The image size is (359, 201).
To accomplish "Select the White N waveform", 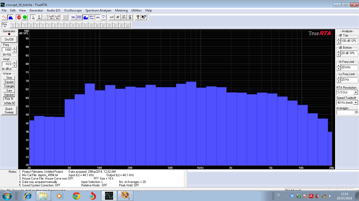I will [9, 103].
